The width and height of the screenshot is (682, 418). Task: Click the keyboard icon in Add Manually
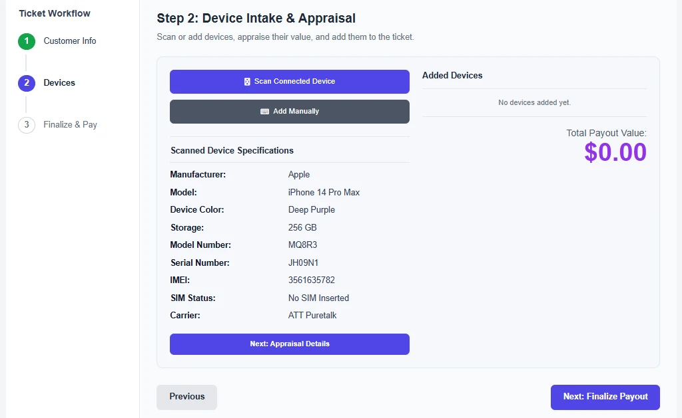264,112
